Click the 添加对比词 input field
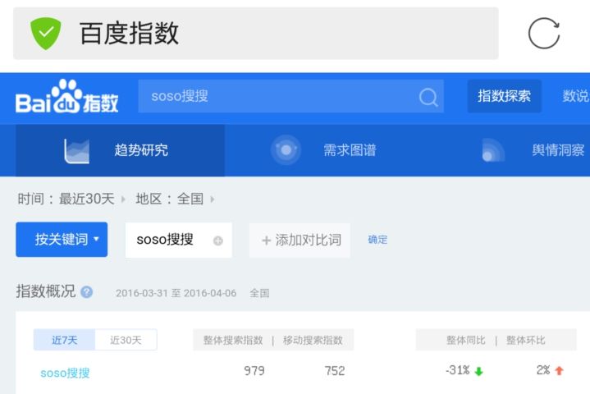Viewport: 590px width, 394px height. click(x=300, y=240)
